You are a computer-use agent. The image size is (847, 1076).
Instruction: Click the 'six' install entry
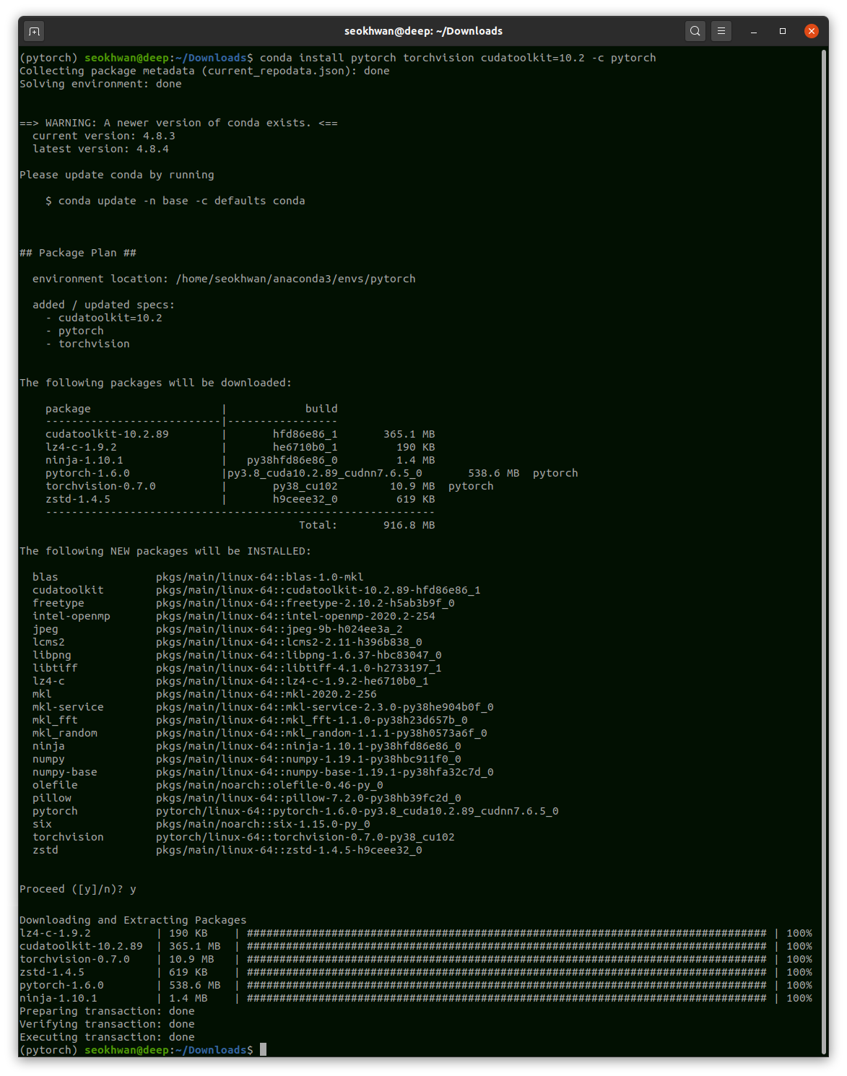201,824
